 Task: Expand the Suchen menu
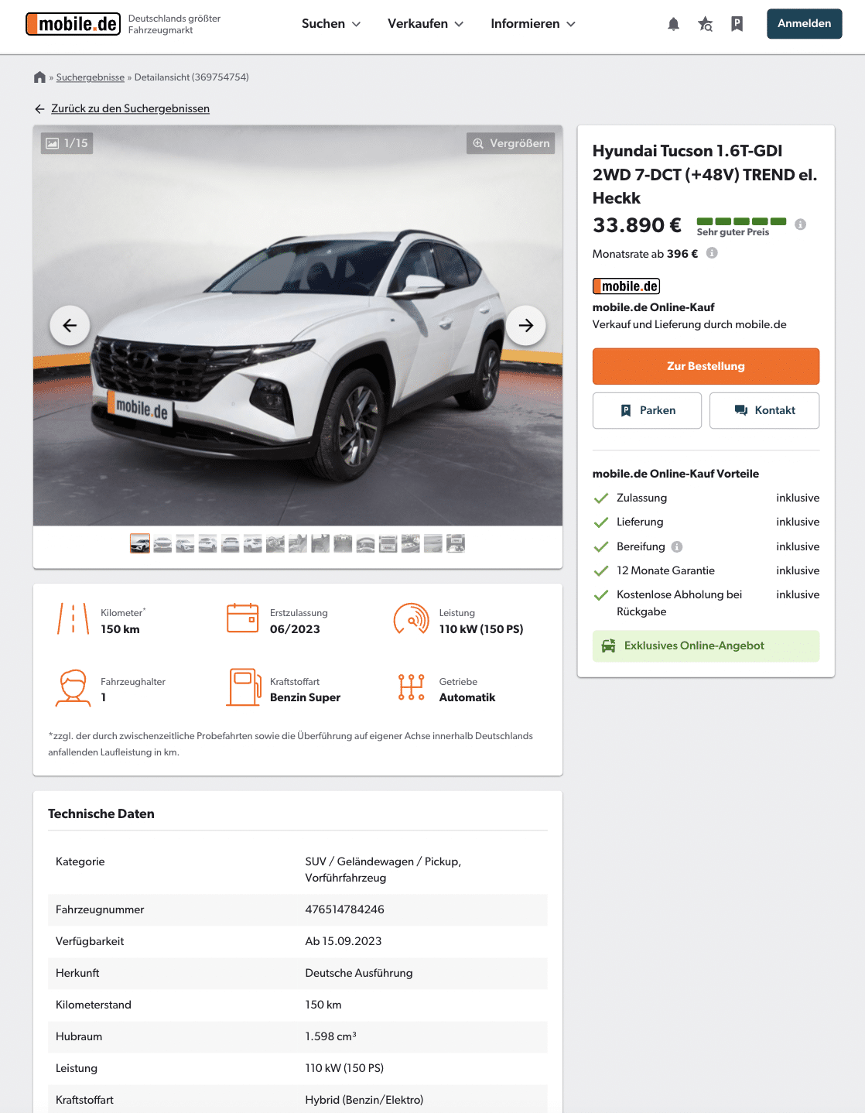tap(331, 24)
